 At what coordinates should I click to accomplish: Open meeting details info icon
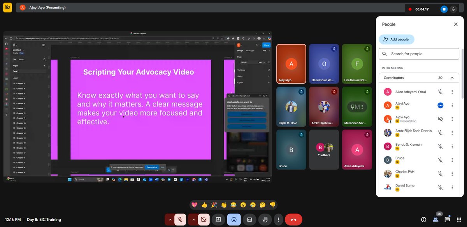click(x=424, y=220)
